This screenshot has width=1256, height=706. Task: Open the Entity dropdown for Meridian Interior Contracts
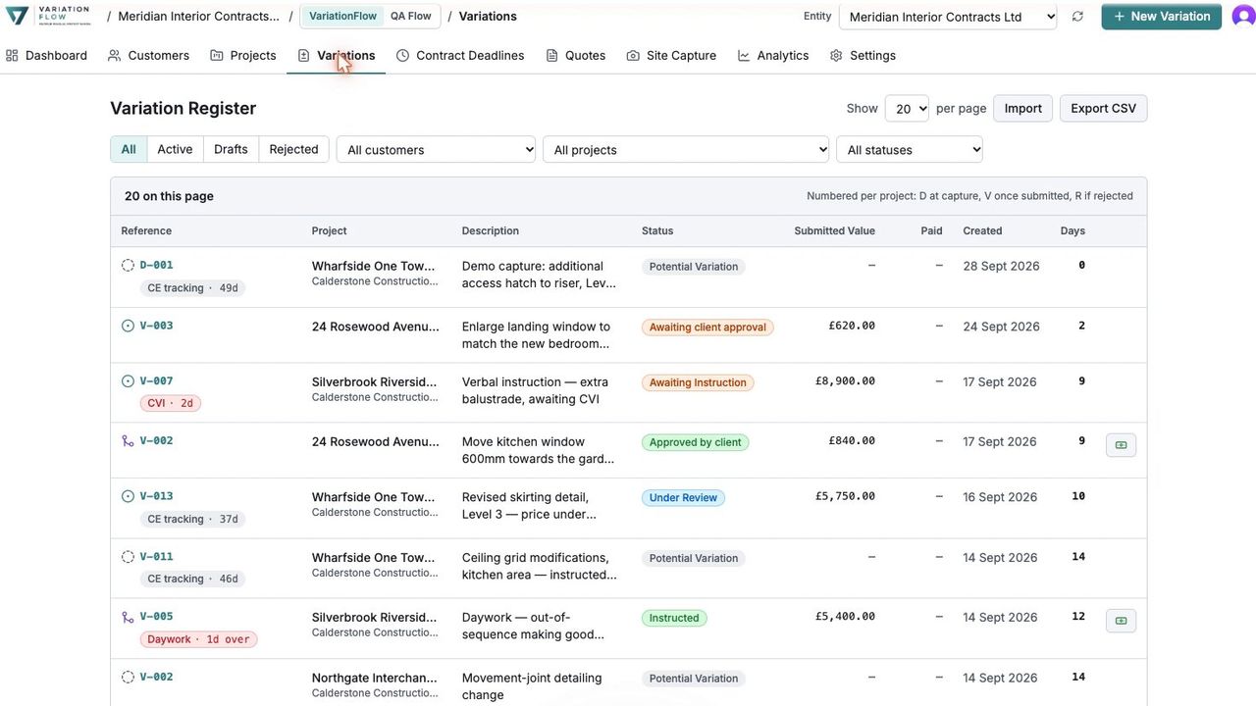[948, 17]
